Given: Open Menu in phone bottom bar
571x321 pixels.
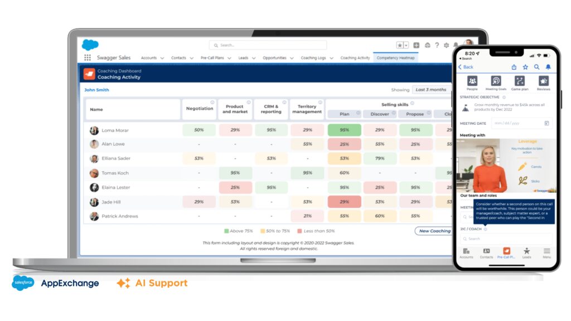Looking at the screenshot, I should click(x=546, y=254).
